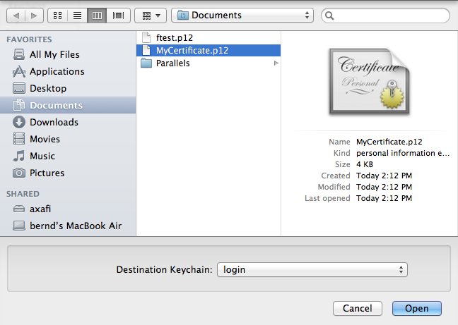This screenshot has height=325, width=458.
Task: Click the Open button
Action: pyautogui.click(x=417, y=308)
